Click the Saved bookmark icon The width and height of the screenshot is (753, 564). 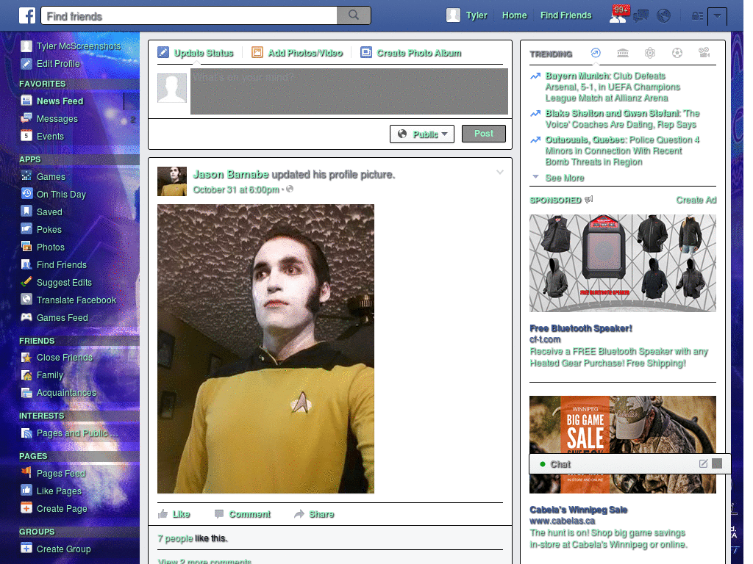click(x=26, y=211)
